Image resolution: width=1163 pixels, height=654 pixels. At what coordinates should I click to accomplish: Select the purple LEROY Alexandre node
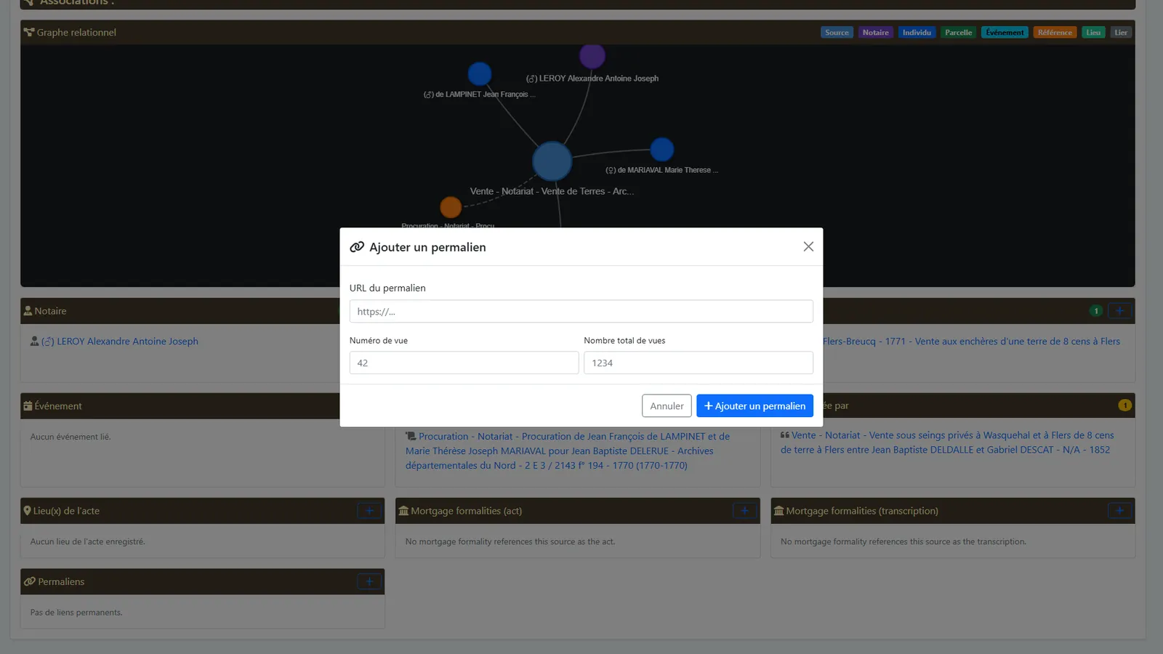(592, 55)
